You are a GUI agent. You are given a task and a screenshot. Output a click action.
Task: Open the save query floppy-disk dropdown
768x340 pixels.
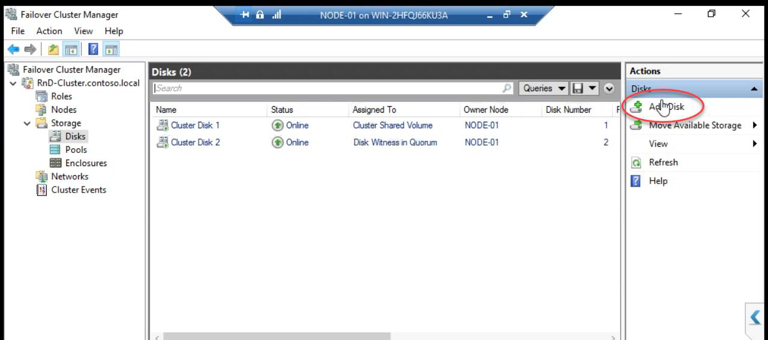[x=583, y=88]
